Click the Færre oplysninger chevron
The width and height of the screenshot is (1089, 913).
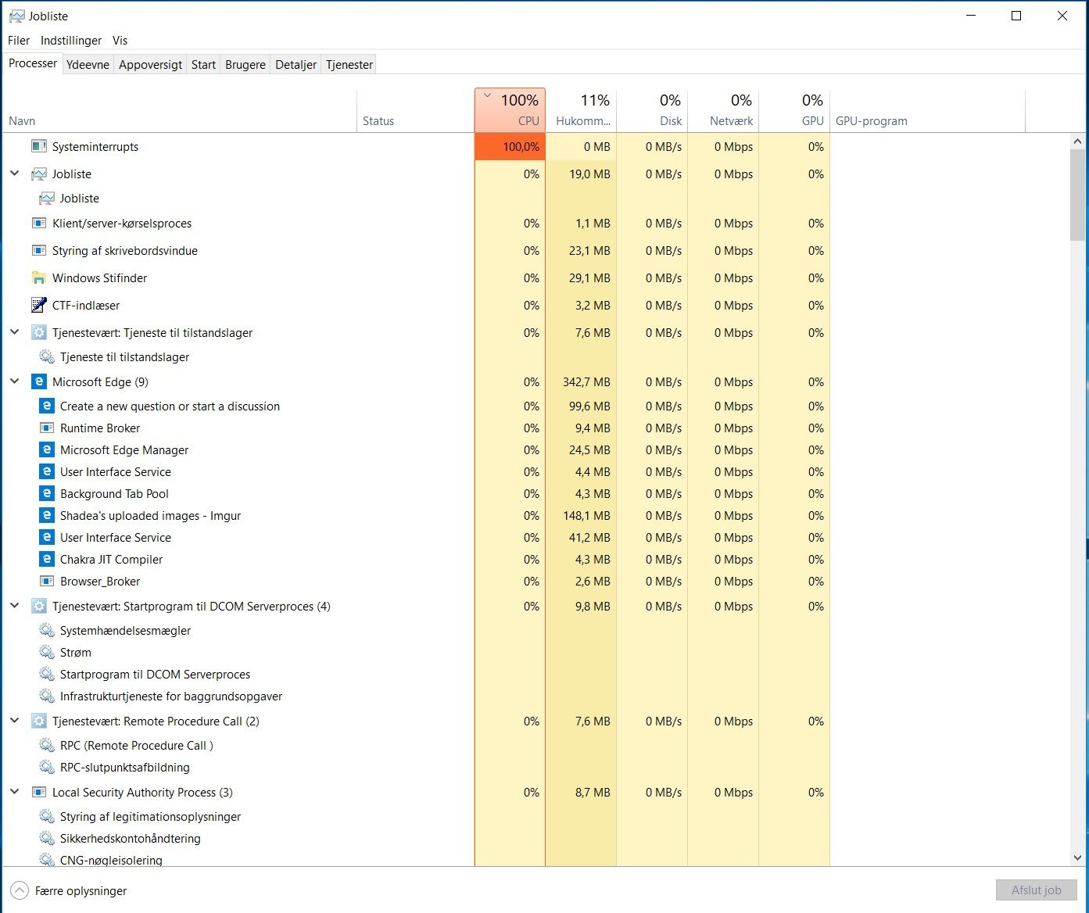(19, 890)
